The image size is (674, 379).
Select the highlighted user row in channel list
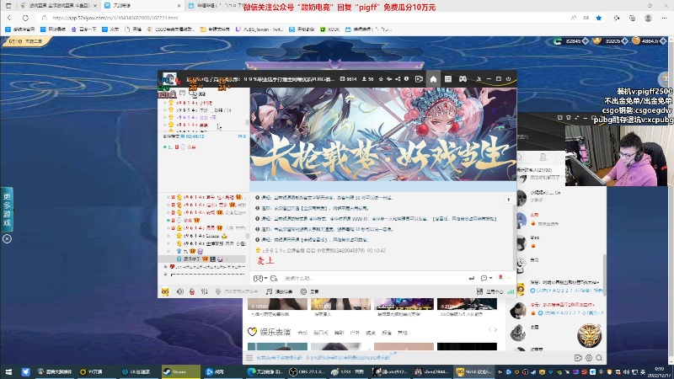202,259
